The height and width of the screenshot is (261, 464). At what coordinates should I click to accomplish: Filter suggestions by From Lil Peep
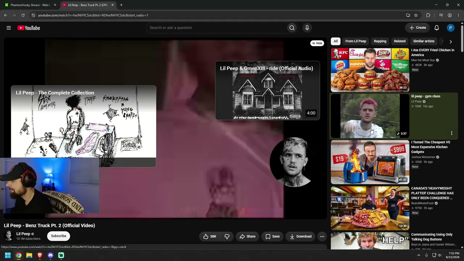(356, 41)
